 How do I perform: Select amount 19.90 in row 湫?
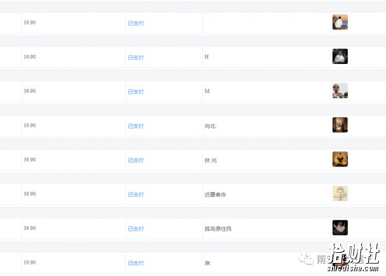click(x=30, y=262)
